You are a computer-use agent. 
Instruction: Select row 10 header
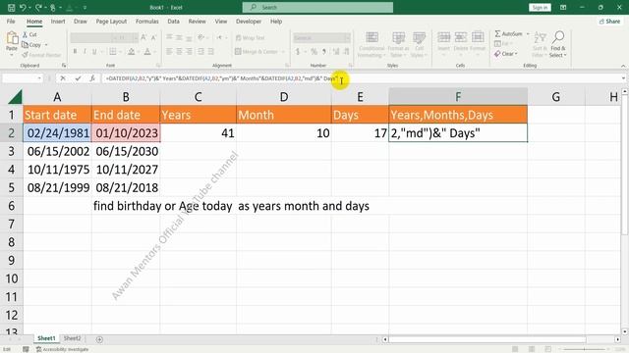(11, 278)
